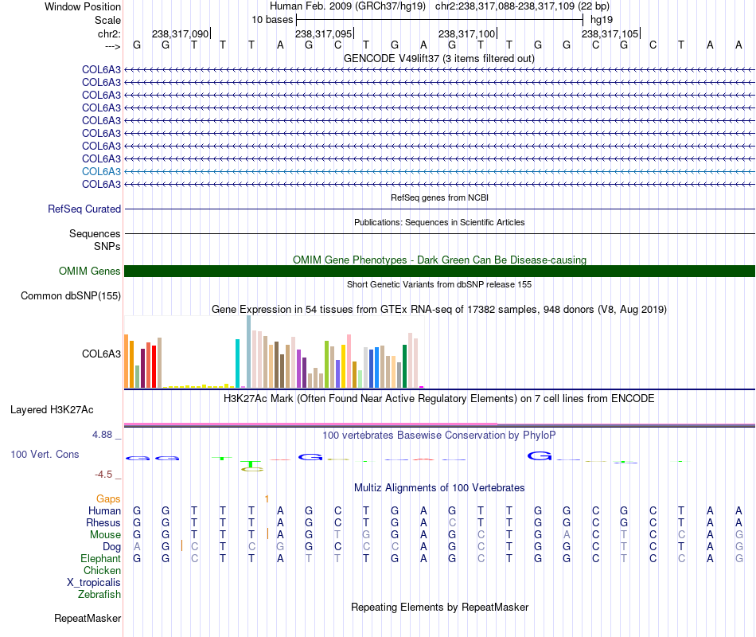Click the Dog alignment row label
The height and width of the screenshot is (637, 756).
click(x=112, y=547)
